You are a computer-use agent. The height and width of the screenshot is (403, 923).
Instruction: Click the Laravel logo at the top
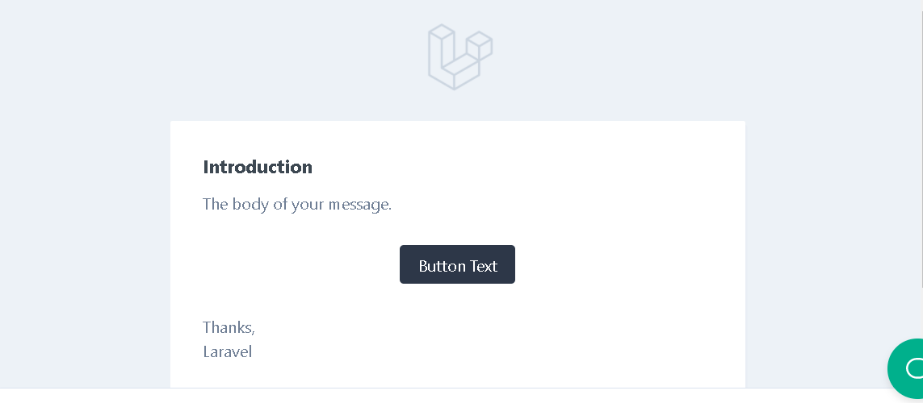459,56
